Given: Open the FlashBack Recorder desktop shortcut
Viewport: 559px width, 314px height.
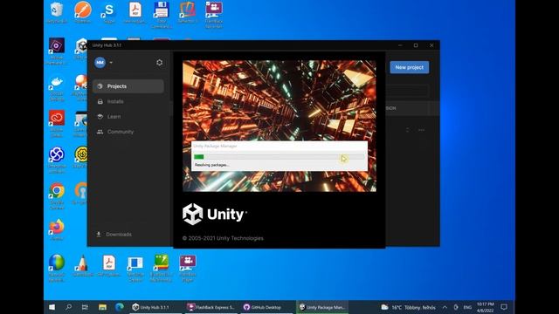Looking at the screenshot, I should click(214, 15).
